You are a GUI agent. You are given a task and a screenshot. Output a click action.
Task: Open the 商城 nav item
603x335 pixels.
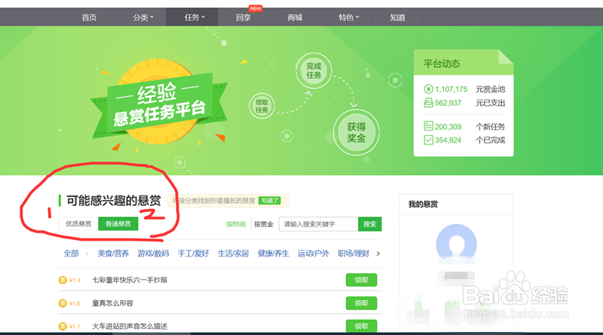295,17
